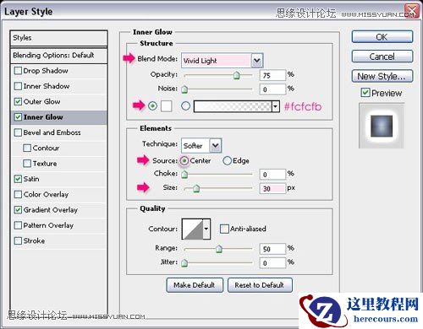423x329 pixels.
Task: Click the Cancel button
Action: tap(382, 57)
